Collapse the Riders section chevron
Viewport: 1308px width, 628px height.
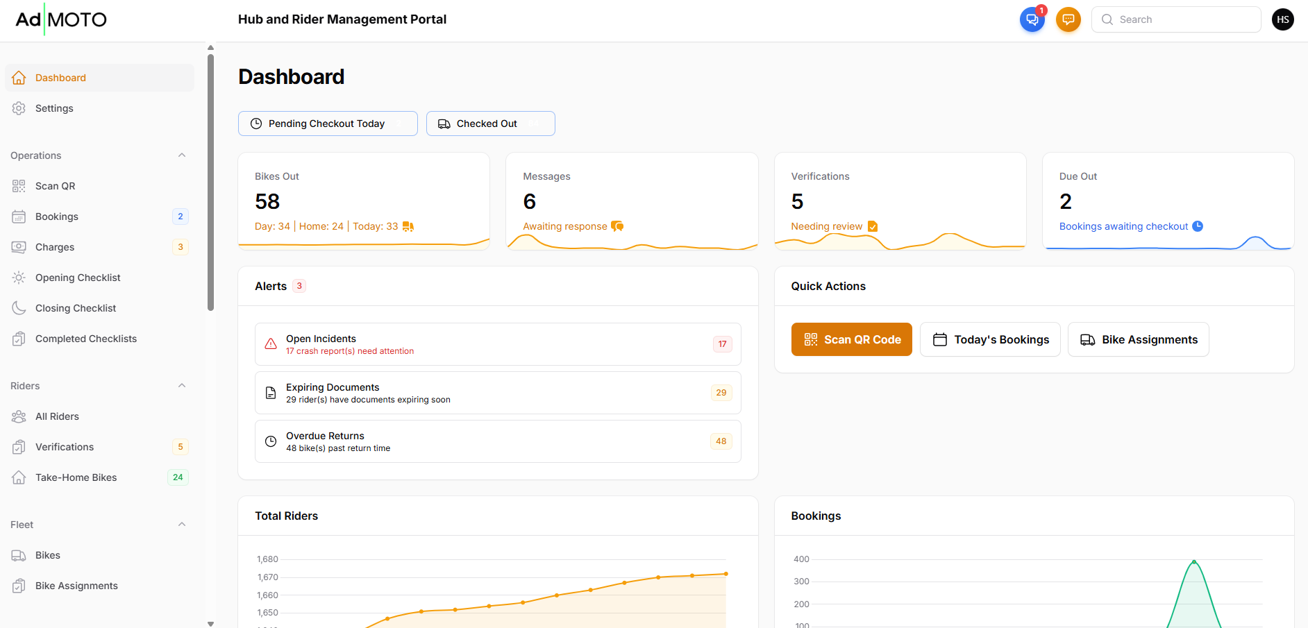(x=182, y=386)
